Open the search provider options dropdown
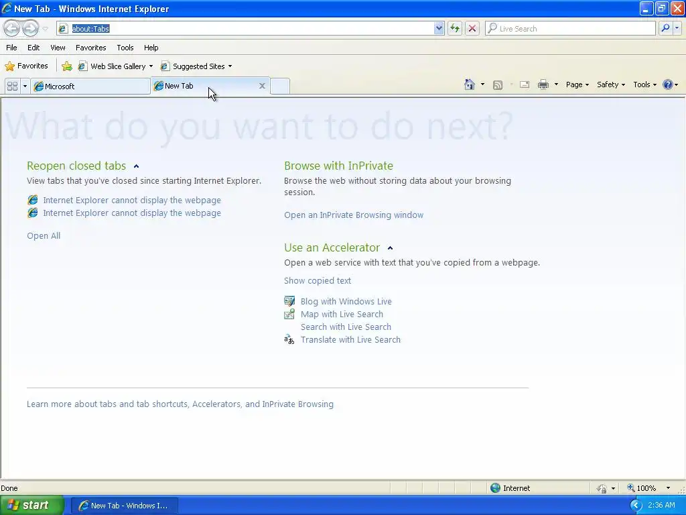Screen dimensions: 686x515 point(677,28)
